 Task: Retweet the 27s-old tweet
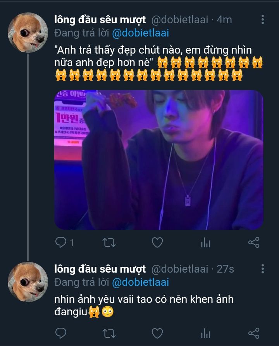(108, 333)
